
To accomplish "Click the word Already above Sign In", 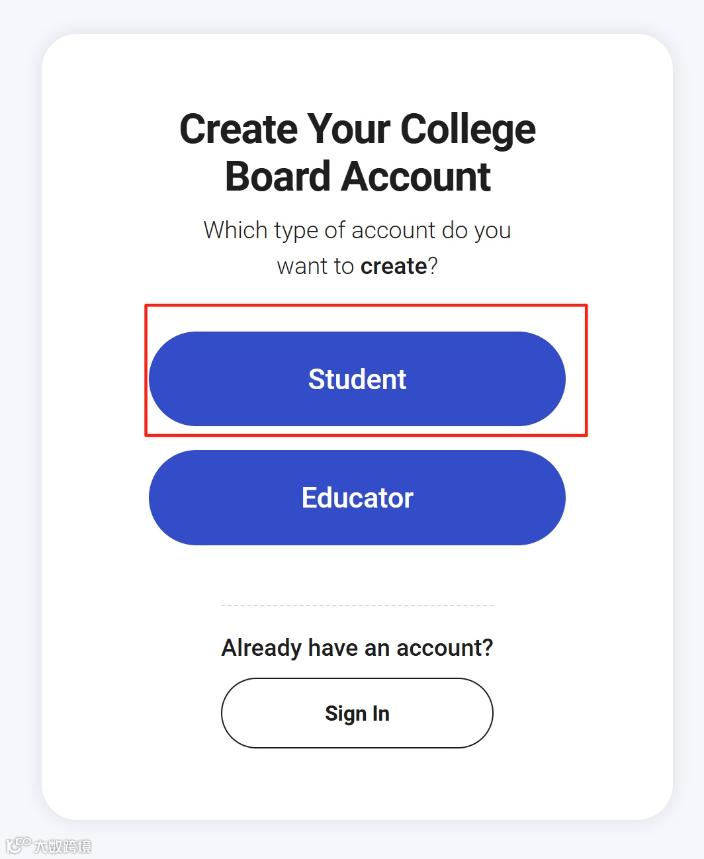I will click(x=261, y=649).
